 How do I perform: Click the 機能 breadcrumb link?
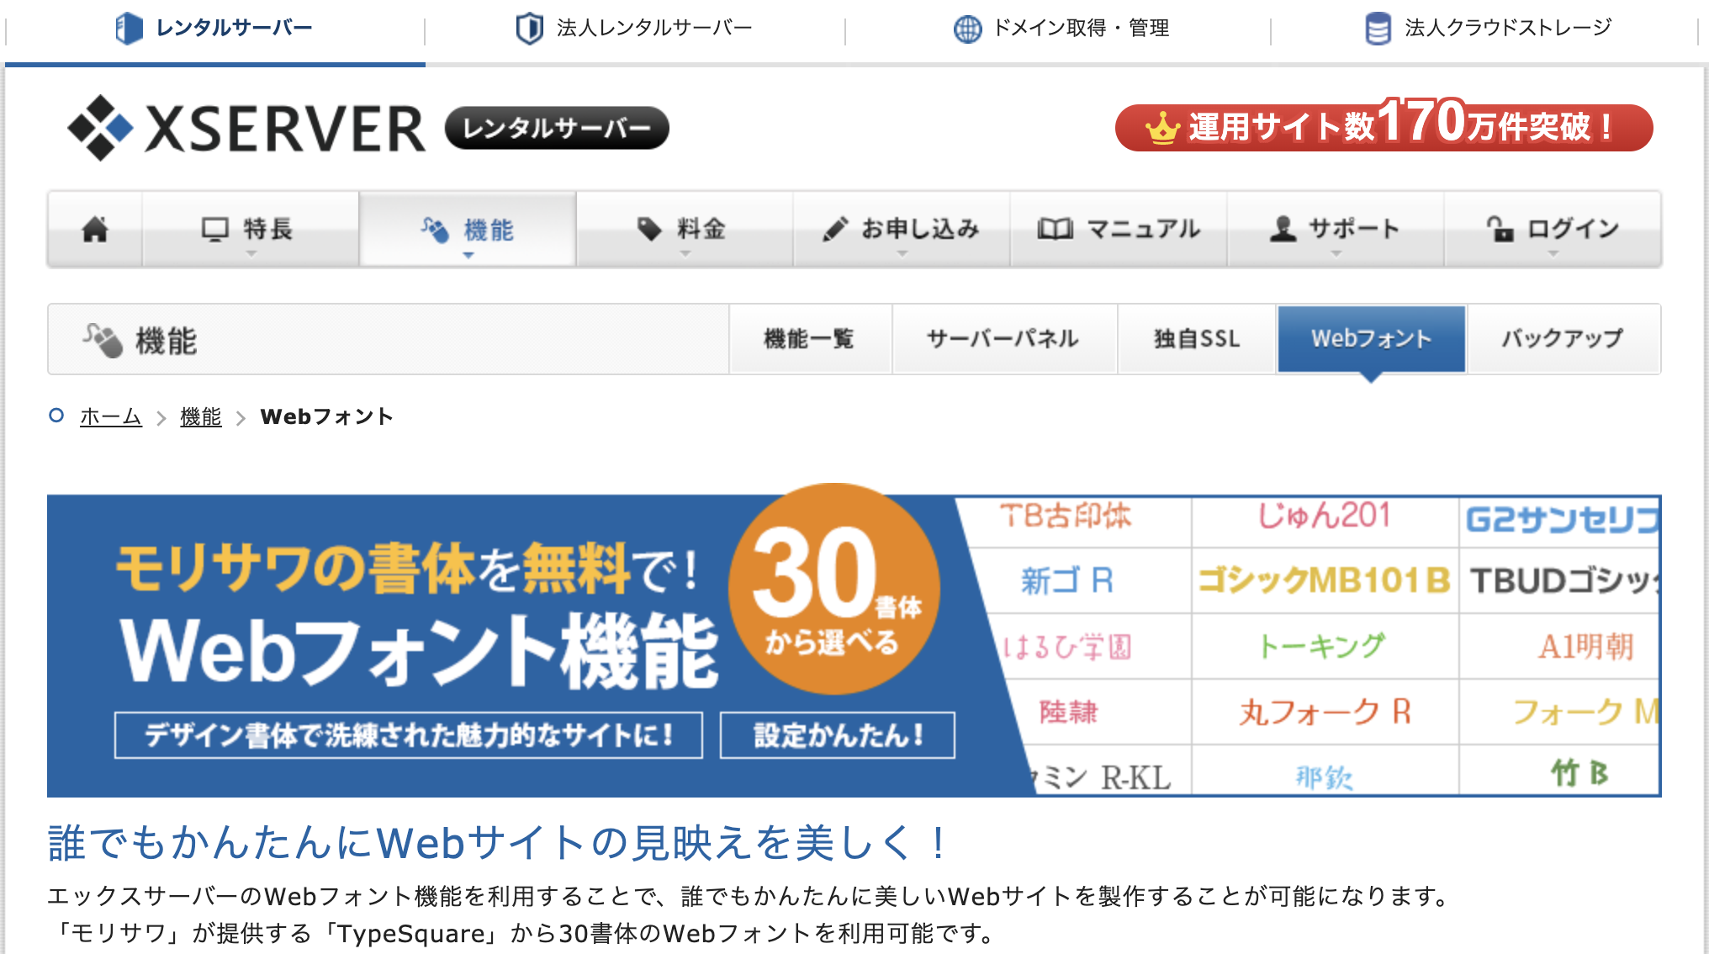point(201,416)
